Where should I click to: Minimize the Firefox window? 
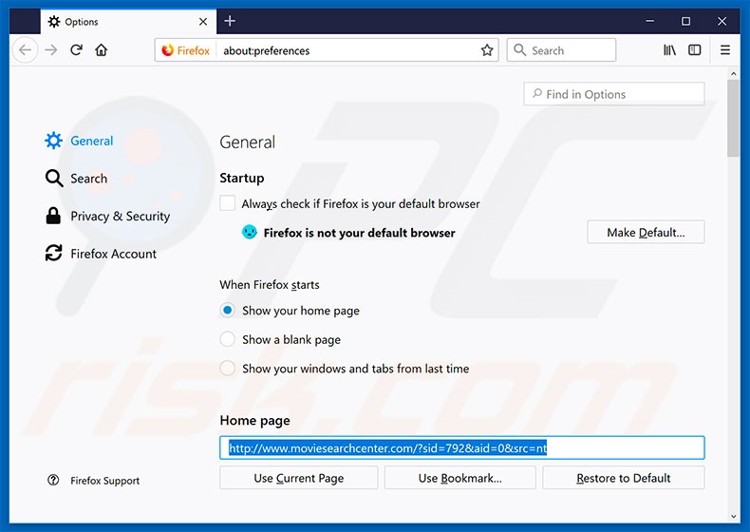click(x=649, y=21)
